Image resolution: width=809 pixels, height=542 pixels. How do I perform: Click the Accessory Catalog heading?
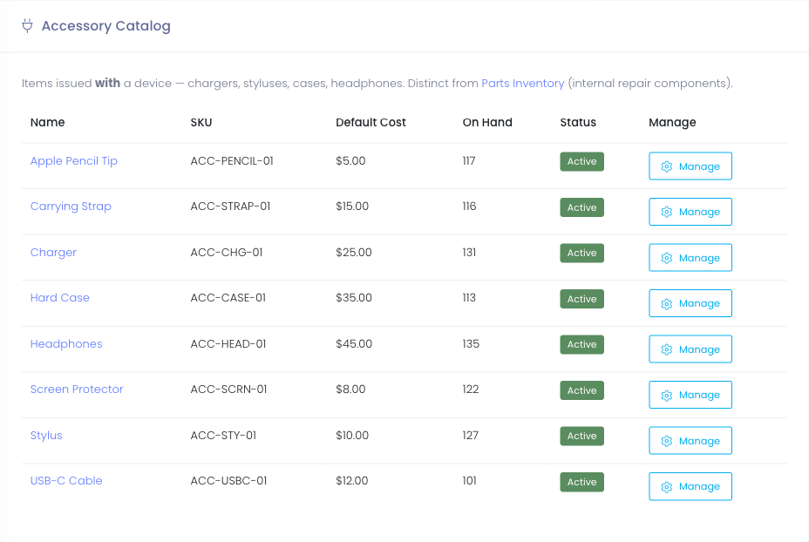tap(105, 26)
